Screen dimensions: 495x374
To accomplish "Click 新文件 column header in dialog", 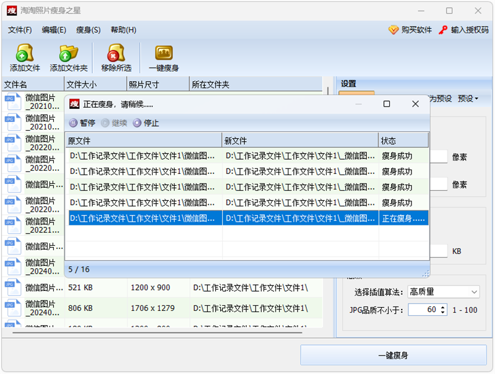I will pos(300,141).
